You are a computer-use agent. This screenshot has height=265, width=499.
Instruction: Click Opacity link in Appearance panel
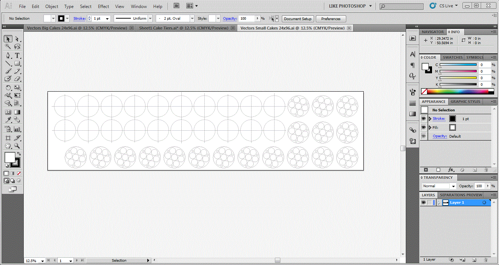pos(440,136)
